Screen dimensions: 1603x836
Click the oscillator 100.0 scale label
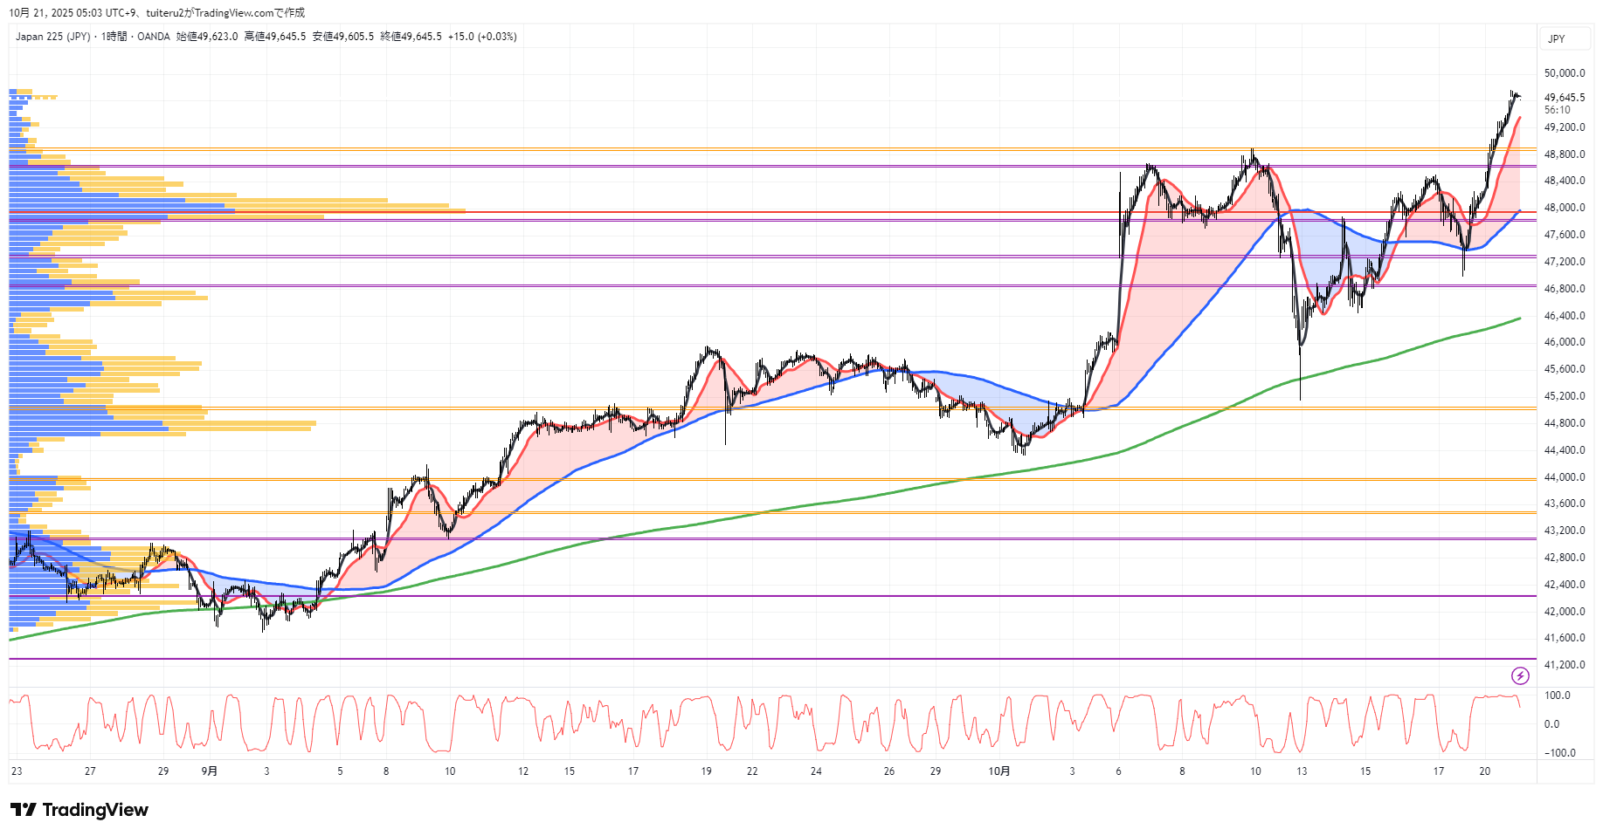click(1557, 696)
